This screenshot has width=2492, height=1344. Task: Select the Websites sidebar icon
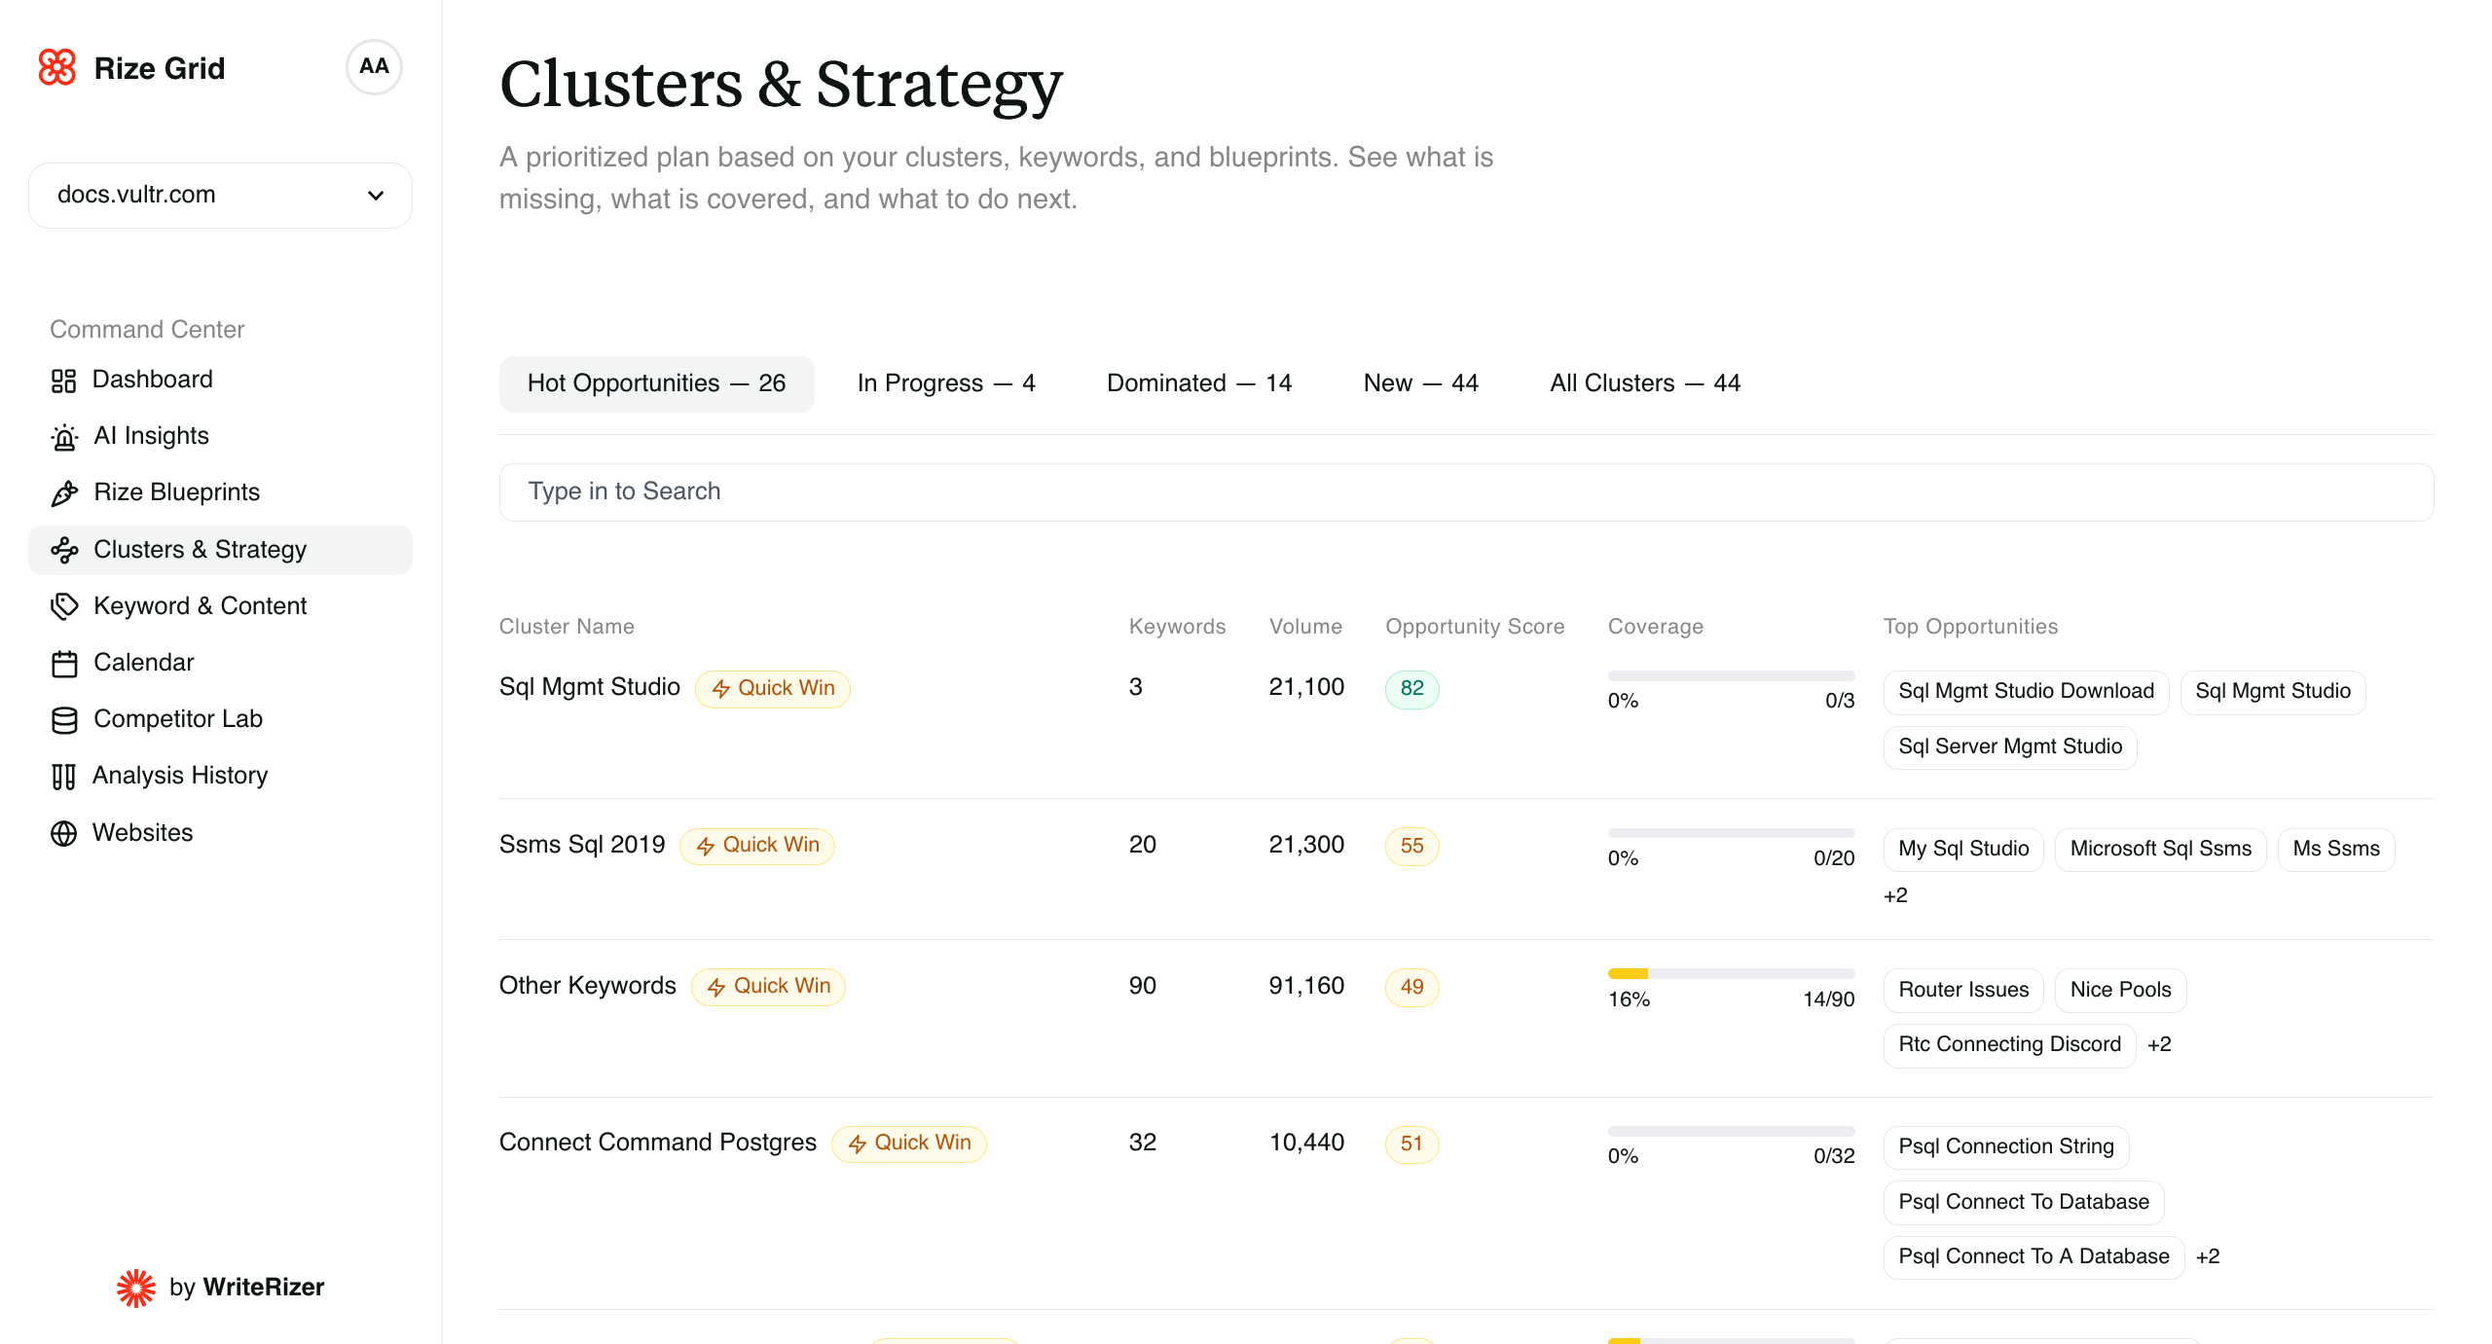point(63,833)
